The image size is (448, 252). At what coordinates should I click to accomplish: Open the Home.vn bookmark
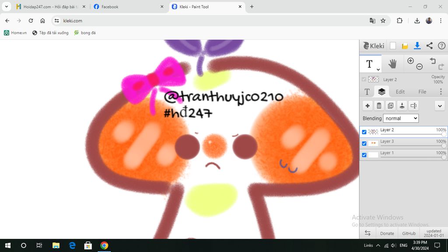(15, 33)
